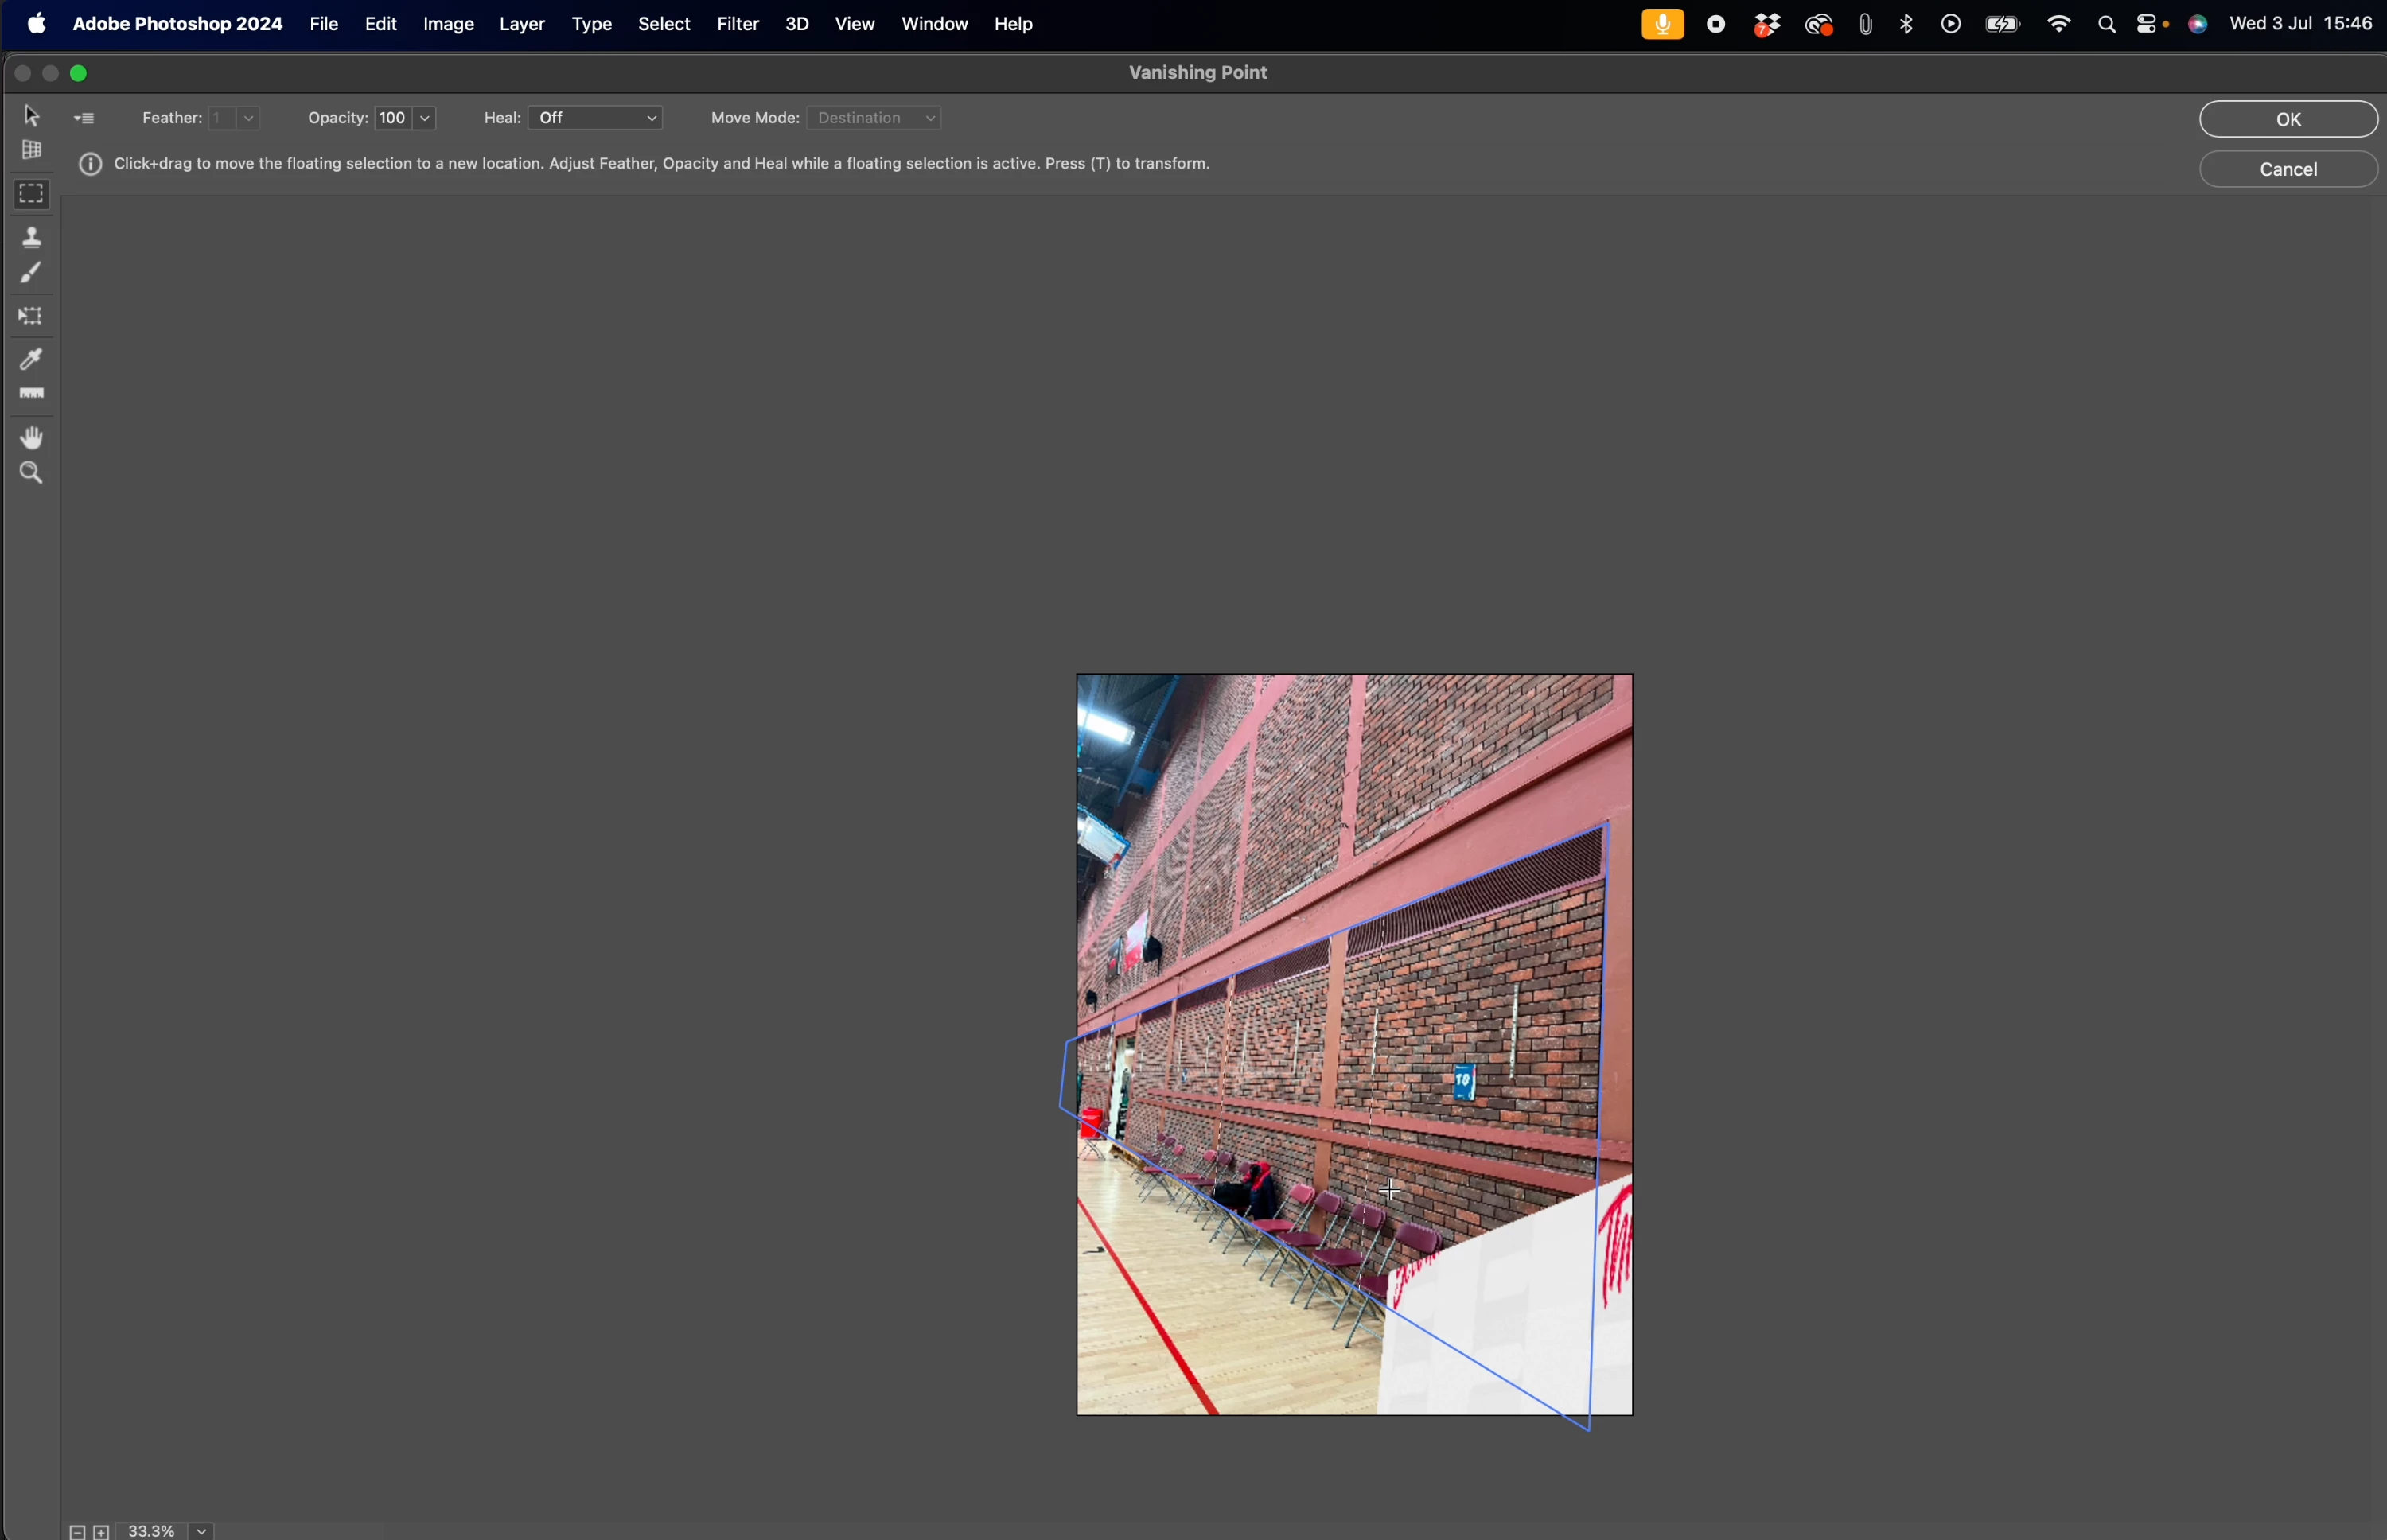The width and height of the screenshot is (2387, 1540).
Task: Select the Eyedropper tool
Action: pyautogui.click(x=32, y=359)
